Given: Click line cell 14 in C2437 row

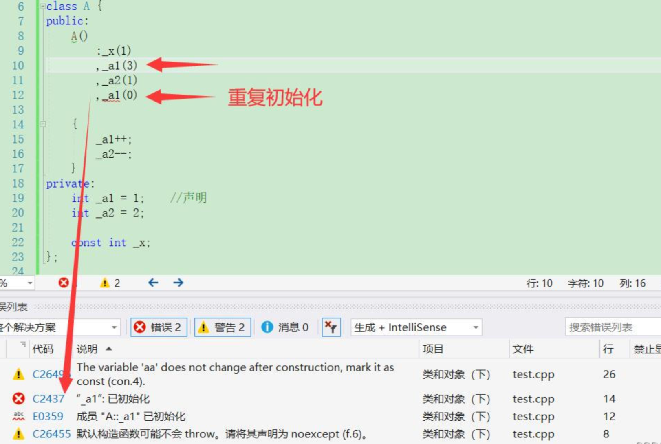Looking at the screenshot, I should coord(609,399).
